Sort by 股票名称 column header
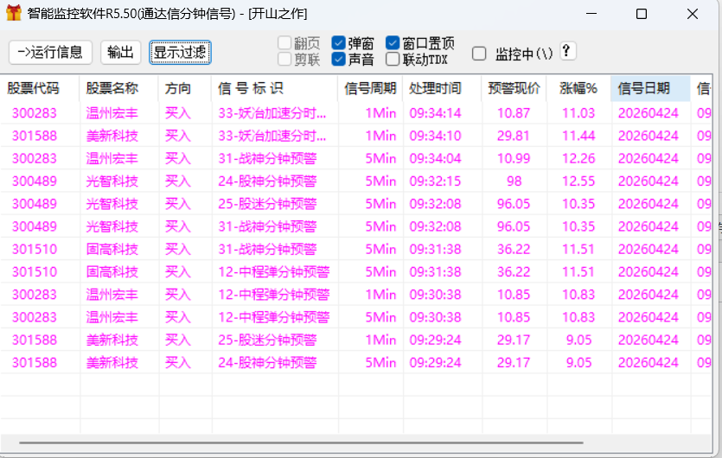Viewport: 722px width, 458px height. 118,88
